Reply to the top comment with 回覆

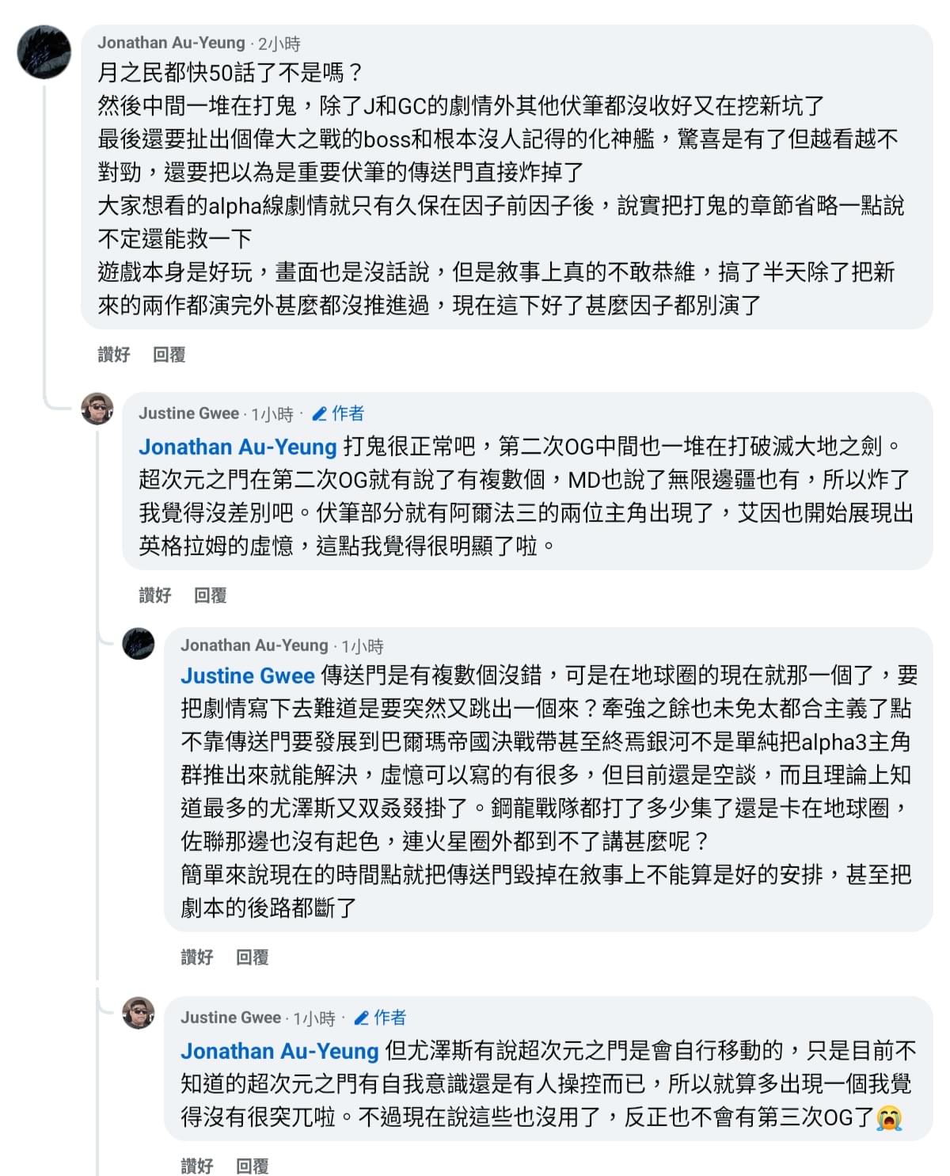click(x=169, y=355)
